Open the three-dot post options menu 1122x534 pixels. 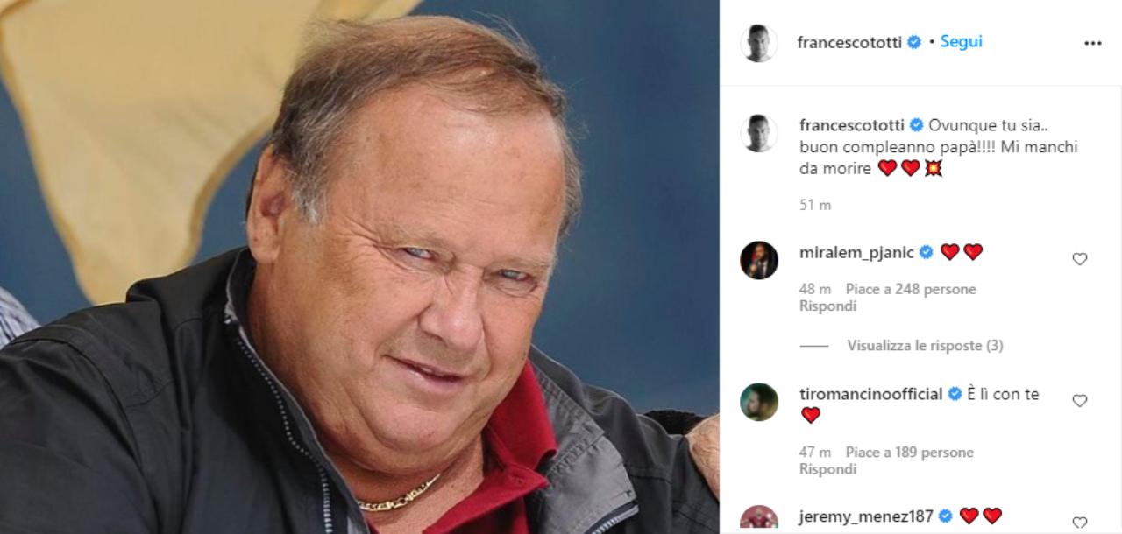tap(1092, 43)
